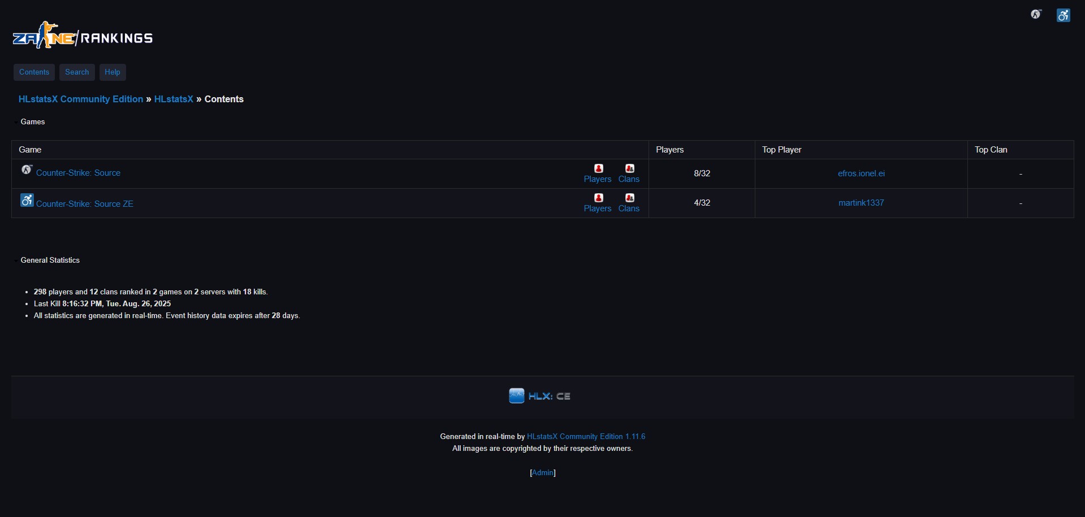This screenshot has height=517, width=1085.
Task: Click the ZA/NE Rankings logo
Action: tap(83, 36)
